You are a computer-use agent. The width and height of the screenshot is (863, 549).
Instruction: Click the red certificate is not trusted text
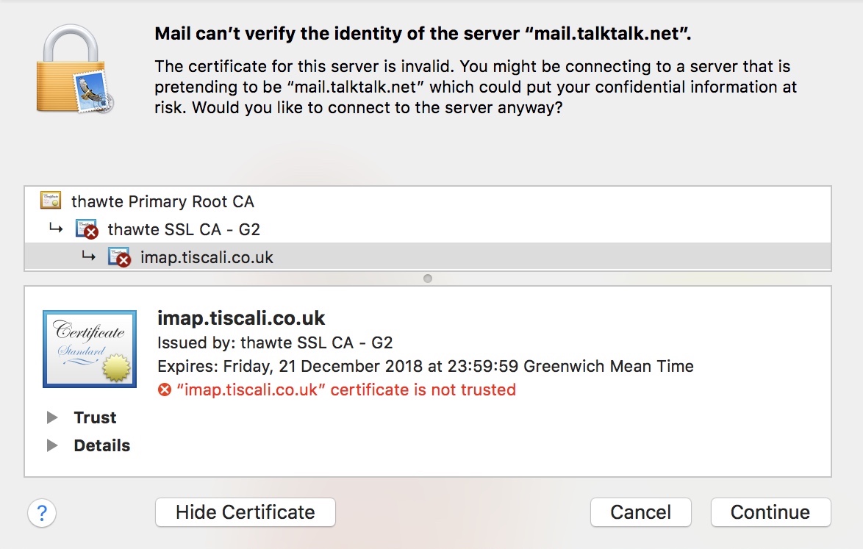click(x=345, y=390)
